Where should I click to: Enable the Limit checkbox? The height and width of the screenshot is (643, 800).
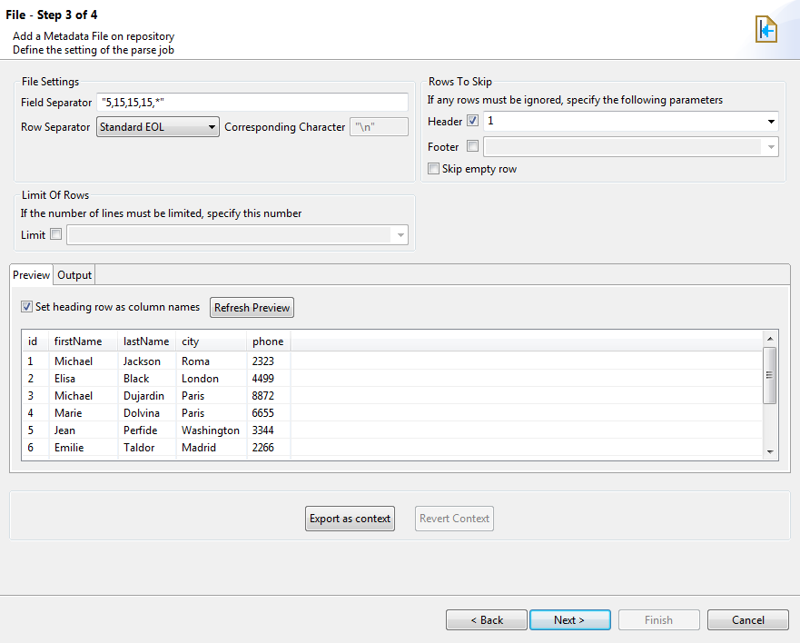55,233
